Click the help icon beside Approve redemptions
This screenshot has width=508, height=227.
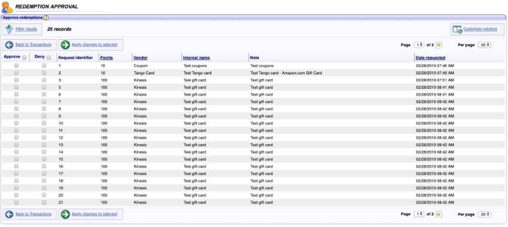(46, 18)
